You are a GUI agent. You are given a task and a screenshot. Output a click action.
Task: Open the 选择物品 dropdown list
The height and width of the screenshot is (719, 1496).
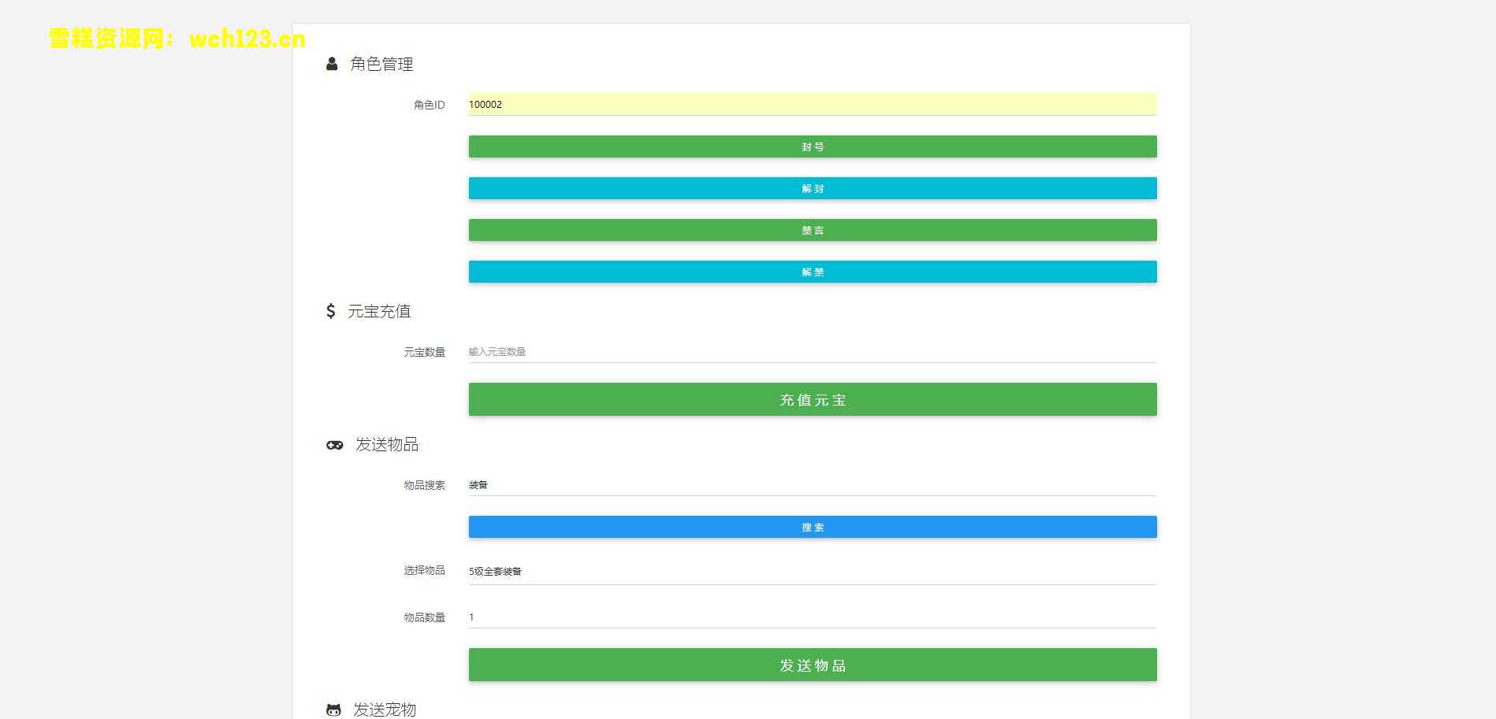tap(812, 571)
